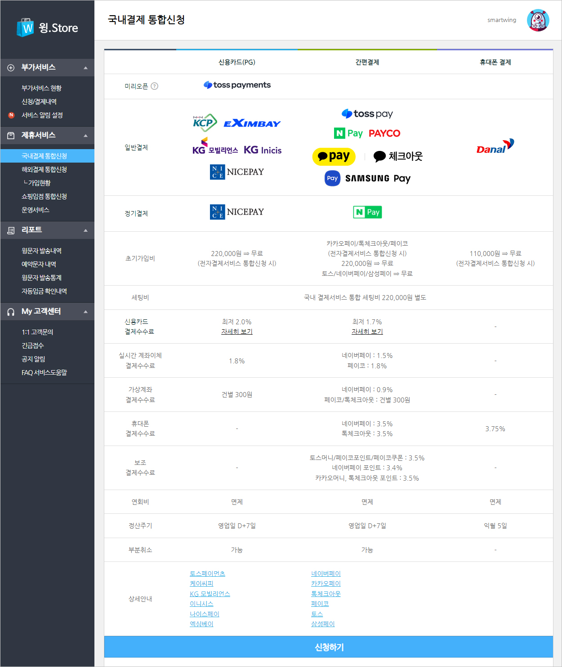Click the PAYCO logo
This screenshot has width=562, height=667.
384,133
